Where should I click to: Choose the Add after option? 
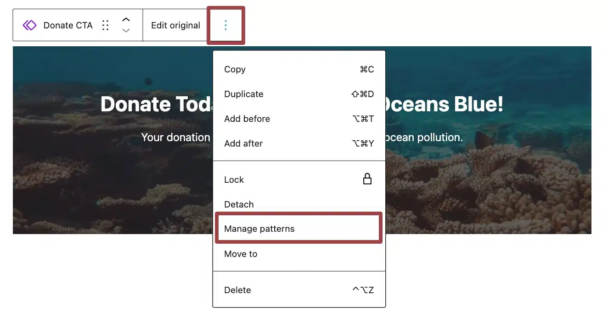[x=299, y=143]
